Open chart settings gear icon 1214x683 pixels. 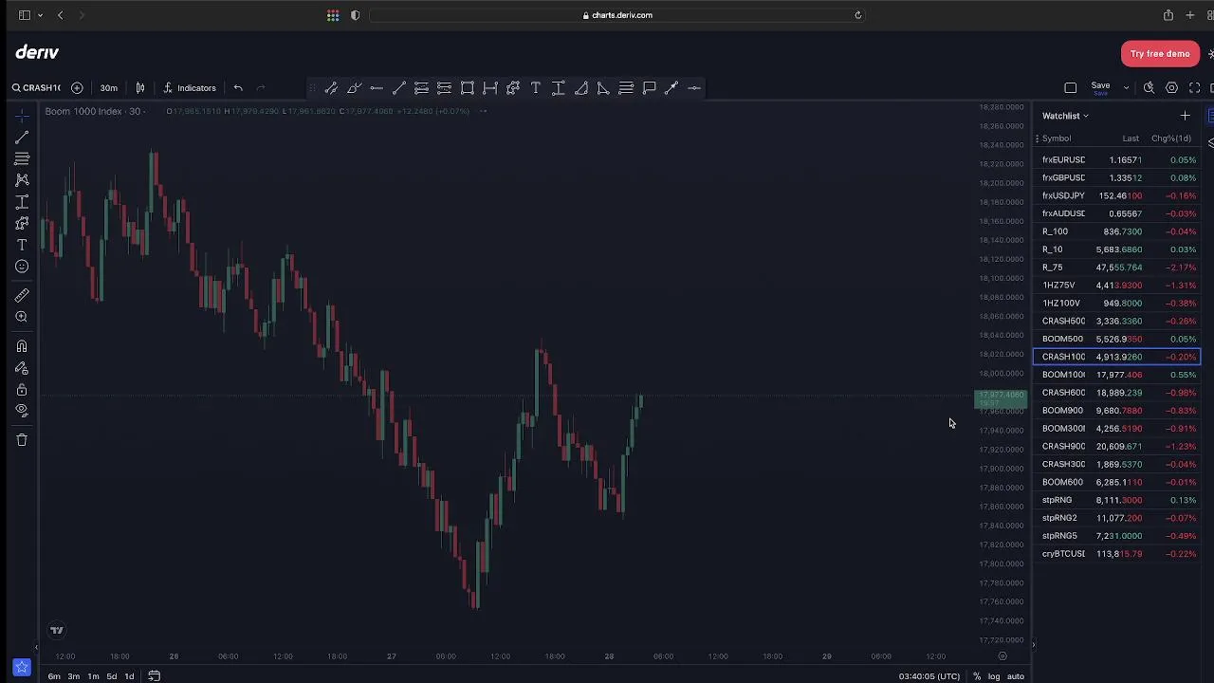[1171, 88]
